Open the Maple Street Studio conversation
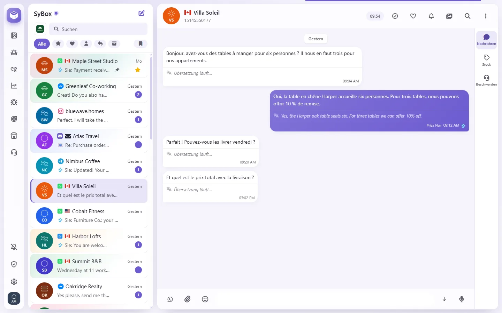The width and height of the screenshot is (502, 313). (89, 65)
